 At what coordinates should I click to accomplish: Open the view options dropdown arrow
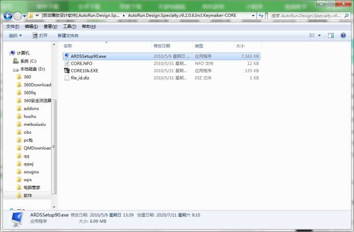pyautogui.click(x=319, y=35)
